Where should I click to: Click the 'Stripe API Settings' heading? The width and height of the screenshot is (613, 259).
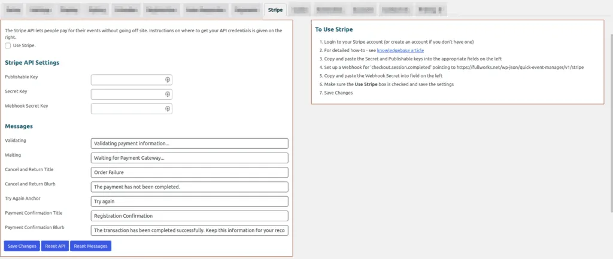(32, 62)
